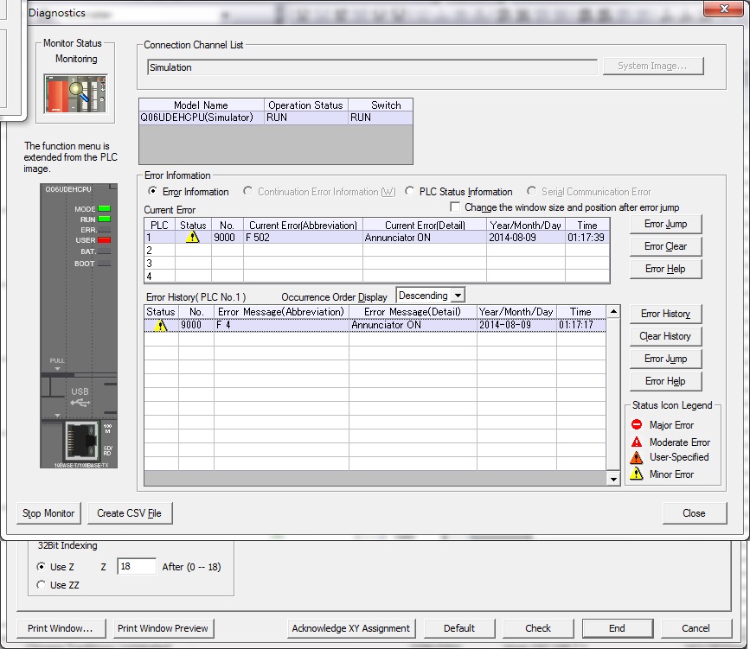The image size is (750, 649).
Task: Click the Create CSV File button
Action: tap(129, 513)
